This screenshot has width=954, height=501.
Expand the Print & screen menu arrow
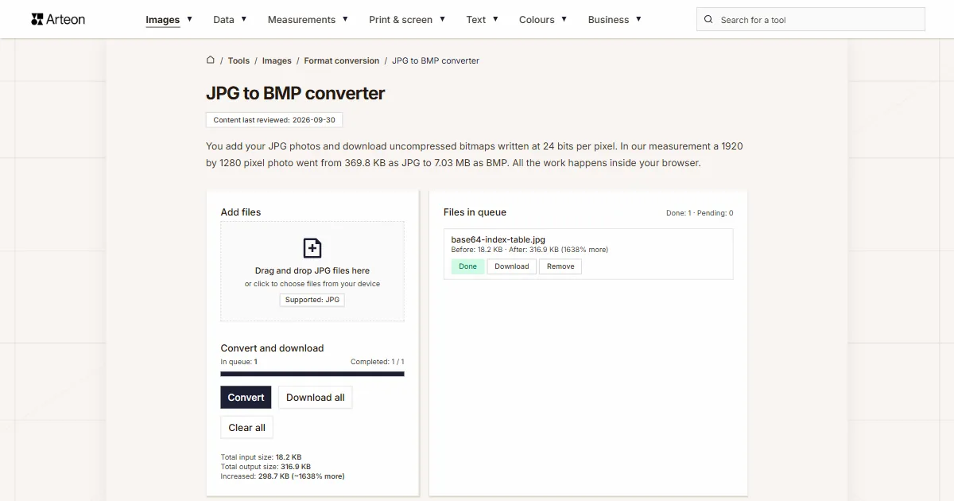point(442,19)
